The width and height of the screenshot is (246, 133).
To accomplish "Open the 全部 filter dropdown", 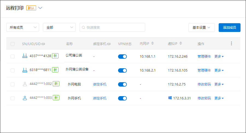I will tap(59, 28).
